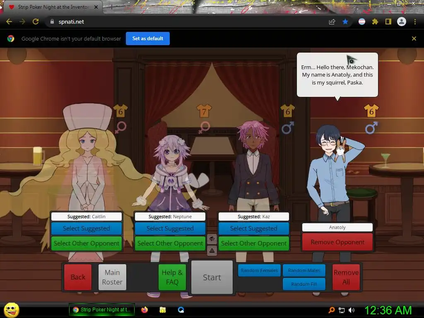Click the taskbar search magnifier icon

click(332, 310)
